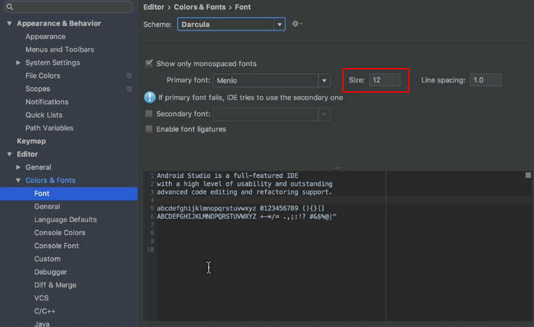Expand the General node under Editor

pyautogui.click(x=18, y=167)
